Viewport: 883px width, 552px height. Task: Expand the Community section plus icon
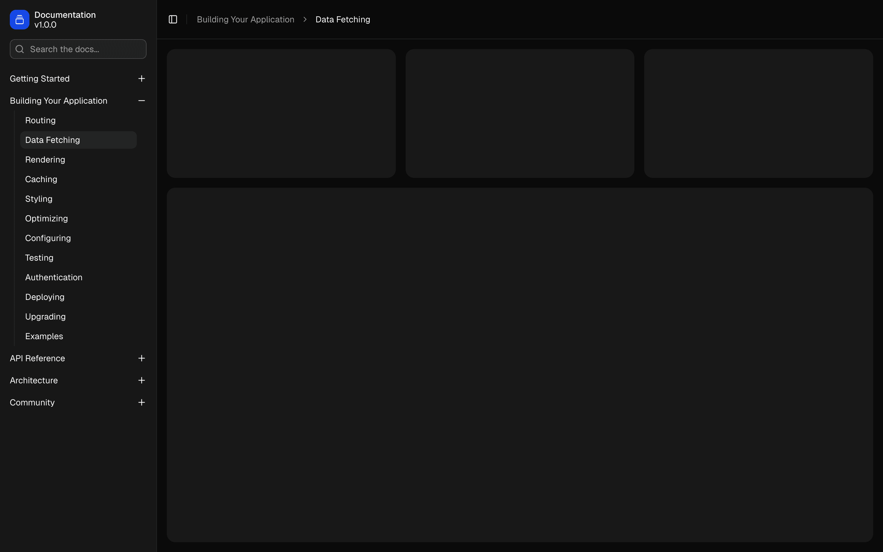coord(142,402)
